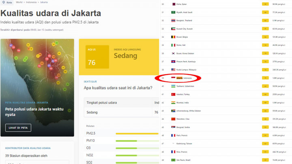The image size is (292, 164).
Task: Click the 'KONTRIBUTOR DATA KUALITAS UDARA' label
Action: coord(28,148)
